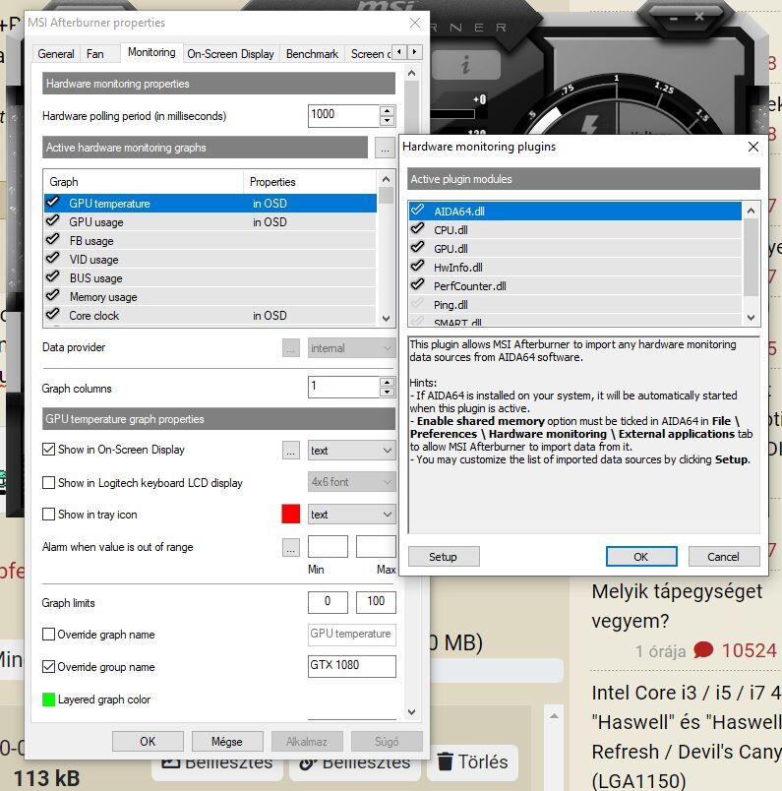Open alarm settings ellipsis button
The image size is (782, 791).
(x=291, y=547)
